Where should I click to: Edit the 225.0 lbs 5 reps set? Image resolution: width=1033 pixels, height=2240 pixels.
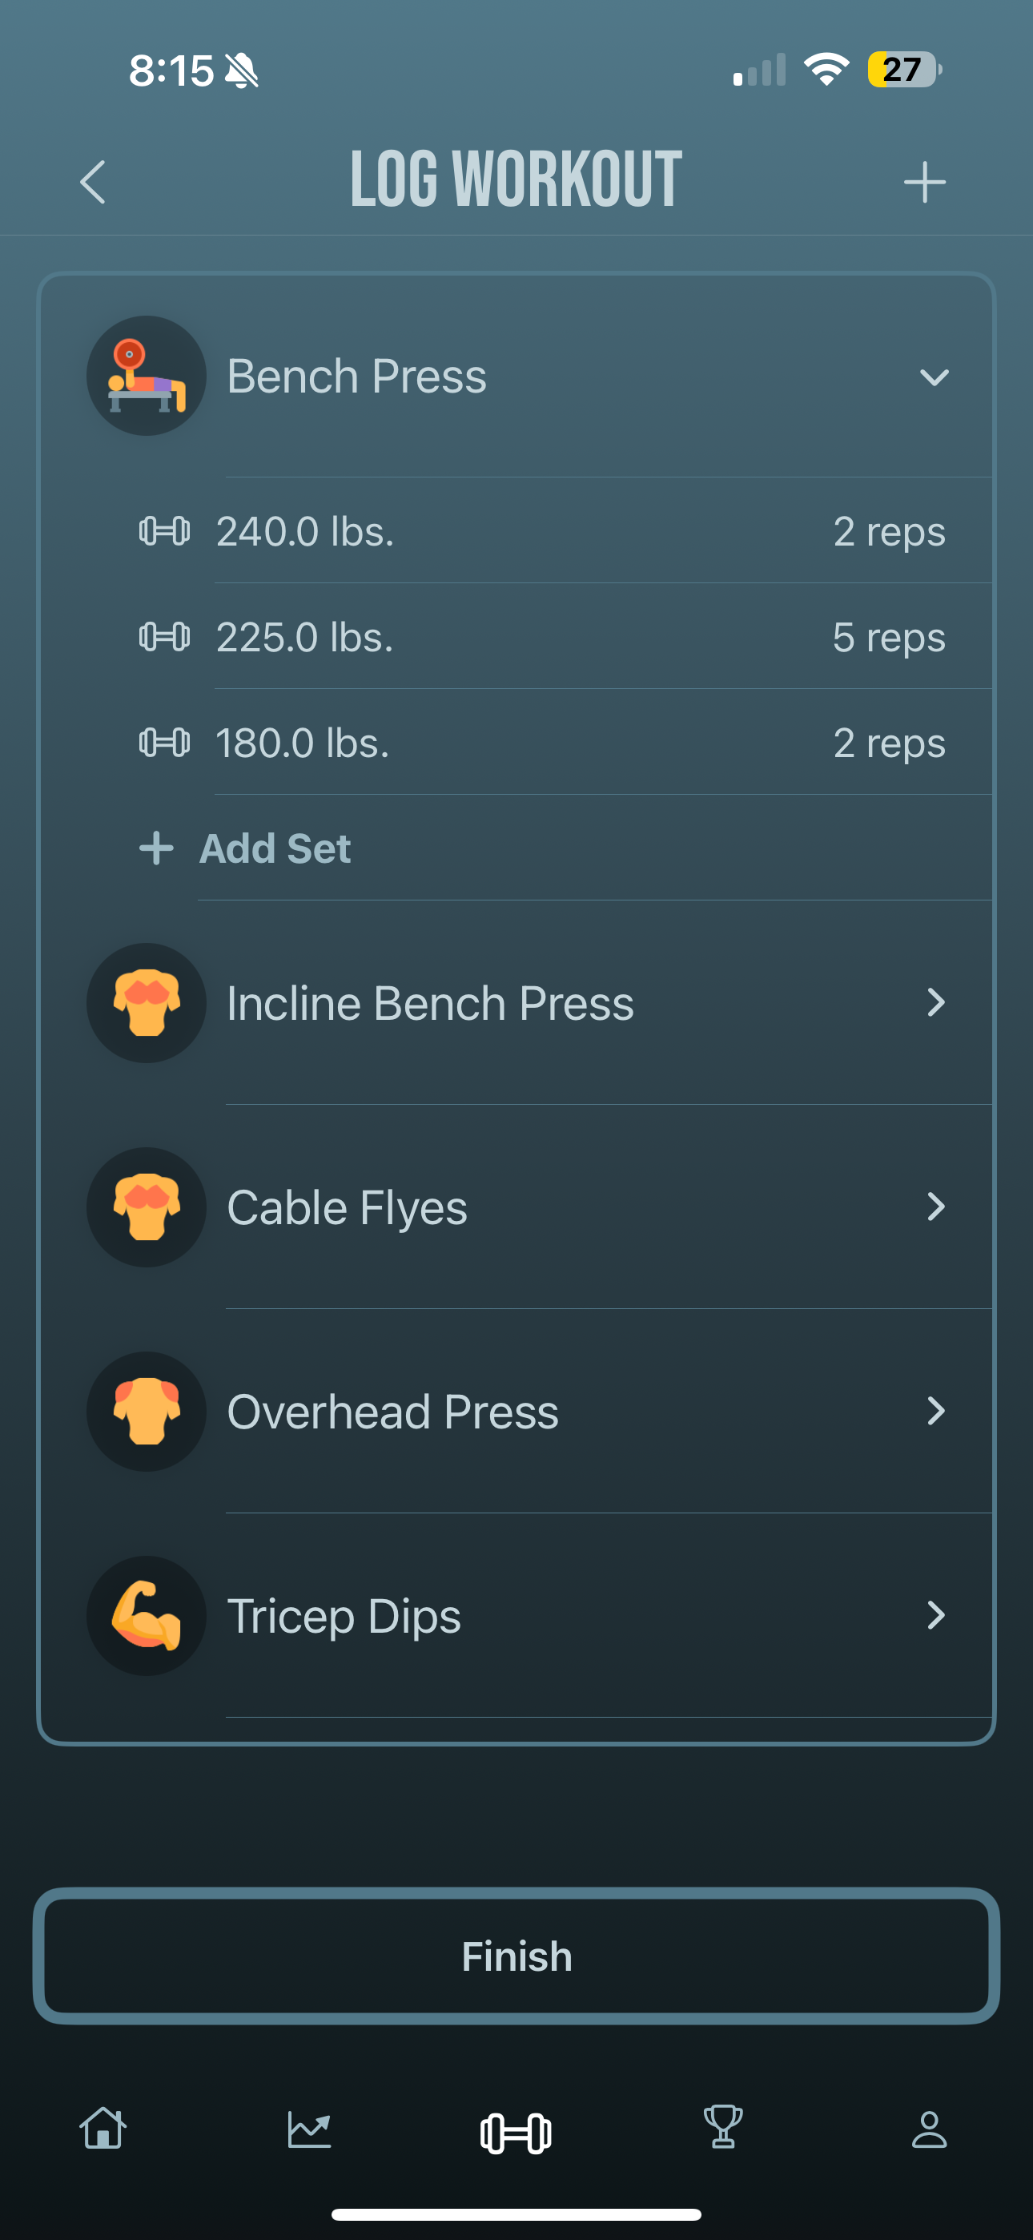tap(516, 637)
